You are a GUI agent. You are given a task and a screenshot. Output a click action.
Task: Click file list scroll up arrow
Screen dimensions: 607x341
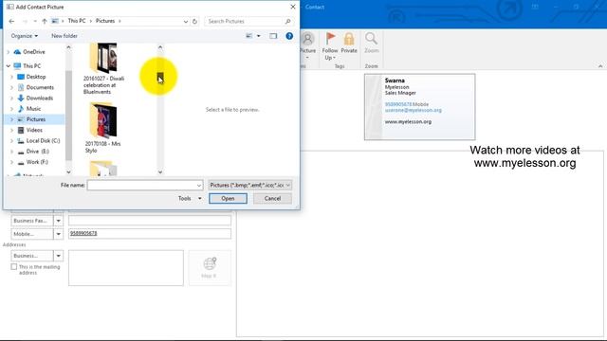point(160,47)
